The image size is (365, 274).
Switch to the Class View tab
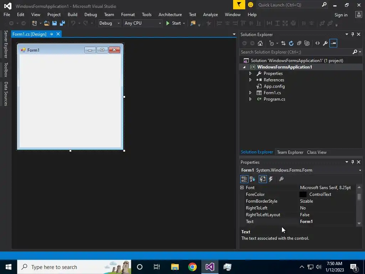pyautogui.click(x=317, y=152)
